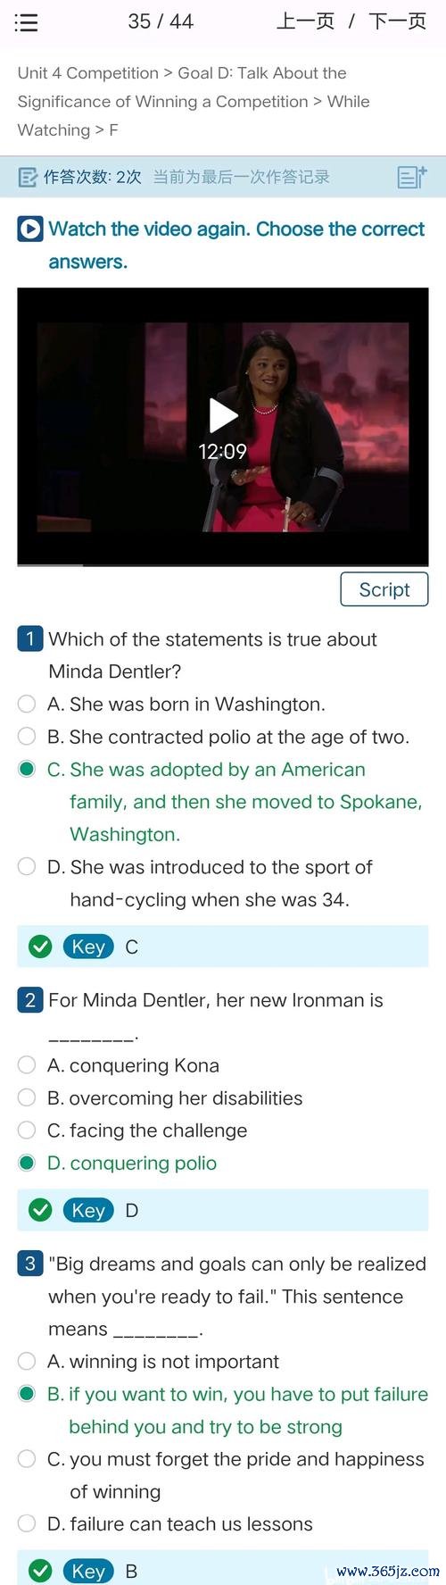Viewport: 446px width, 1585px height.
Task: Choose option D hand-cycling at 34
Action: 195,883
